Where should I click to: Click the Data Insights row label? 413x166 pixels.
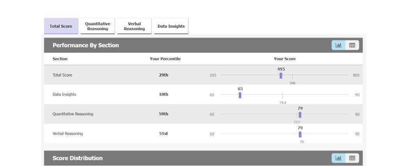click(x=64, y=95)
